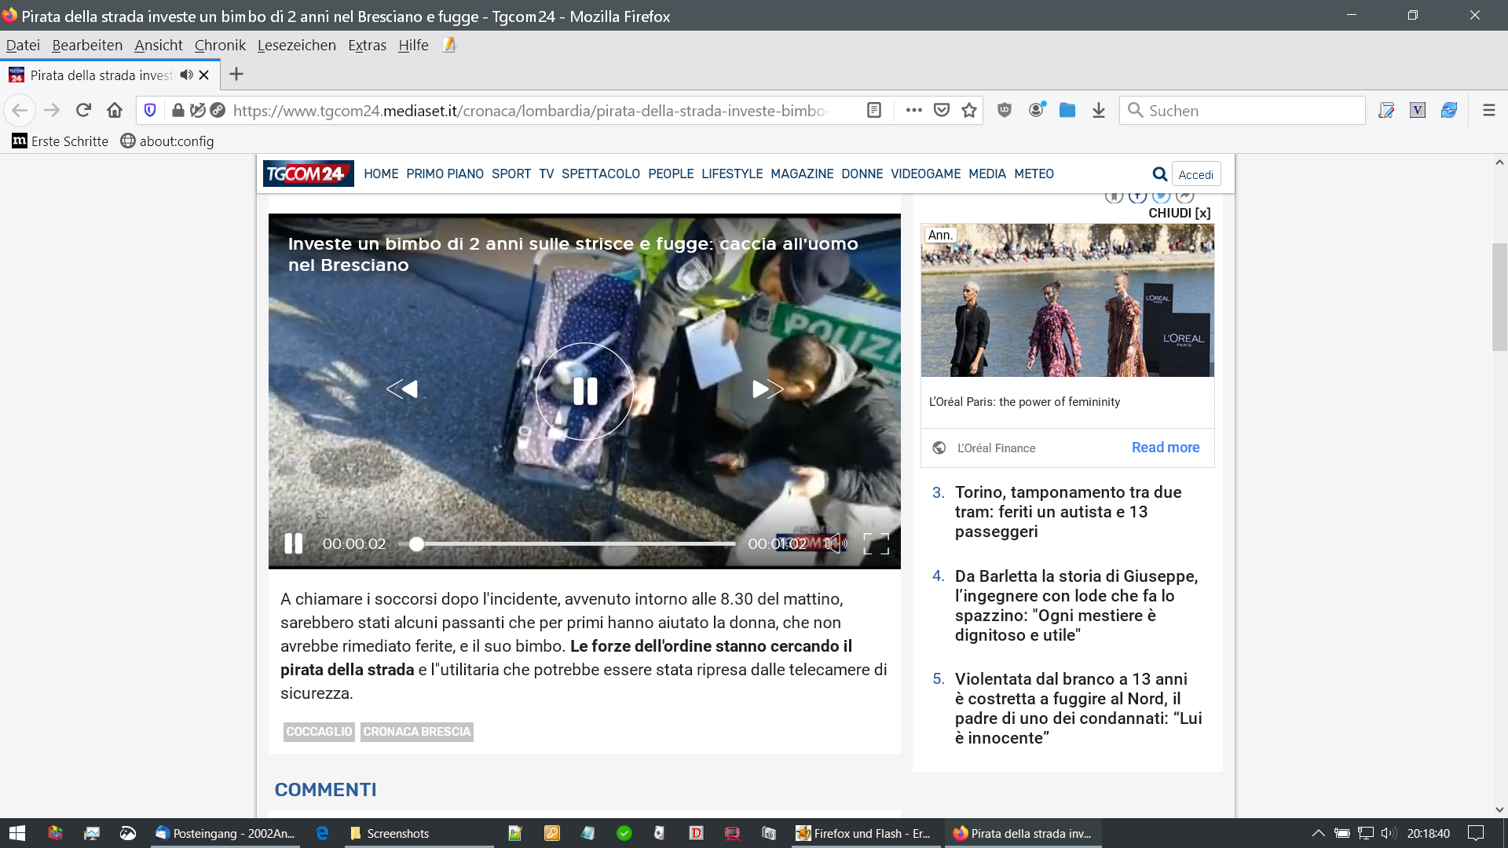Bookmark this page with the star
Screen dimensions: 1508x848
(969, 111)
